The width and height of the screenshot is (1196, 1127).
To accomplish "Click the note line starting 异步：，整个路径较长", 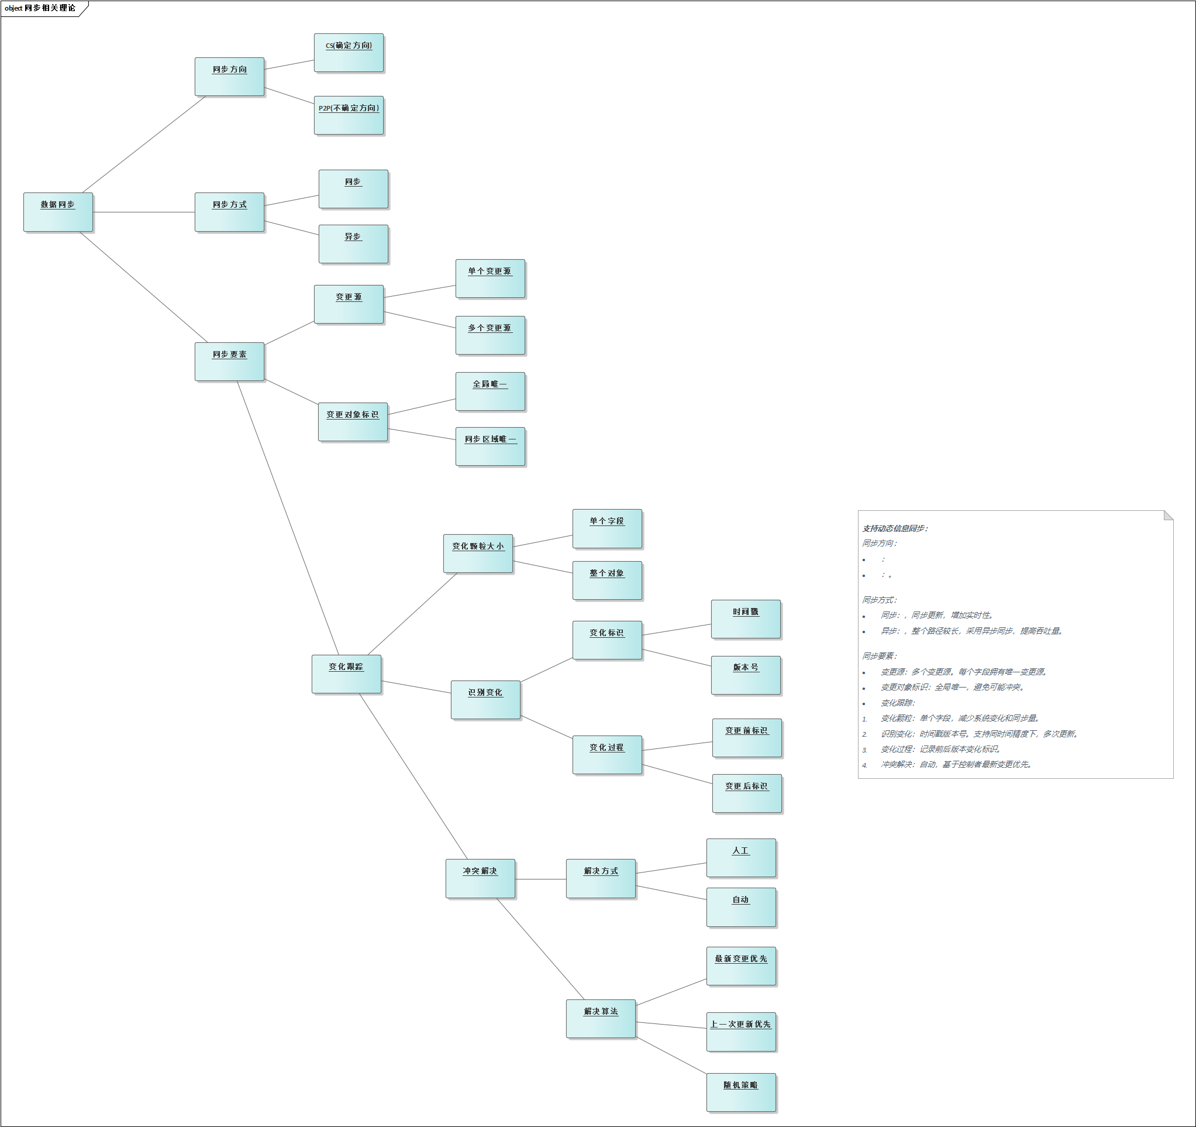I will tap(971, 631).
